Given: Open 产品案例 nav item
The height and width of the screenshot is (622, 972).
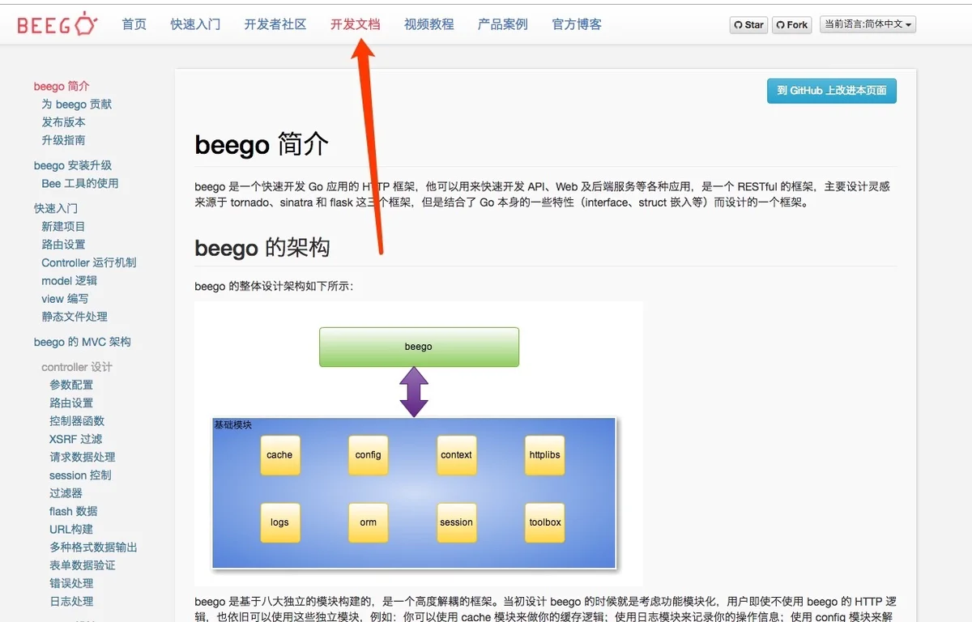Looking at the screenshot, I should coord(503,24).
